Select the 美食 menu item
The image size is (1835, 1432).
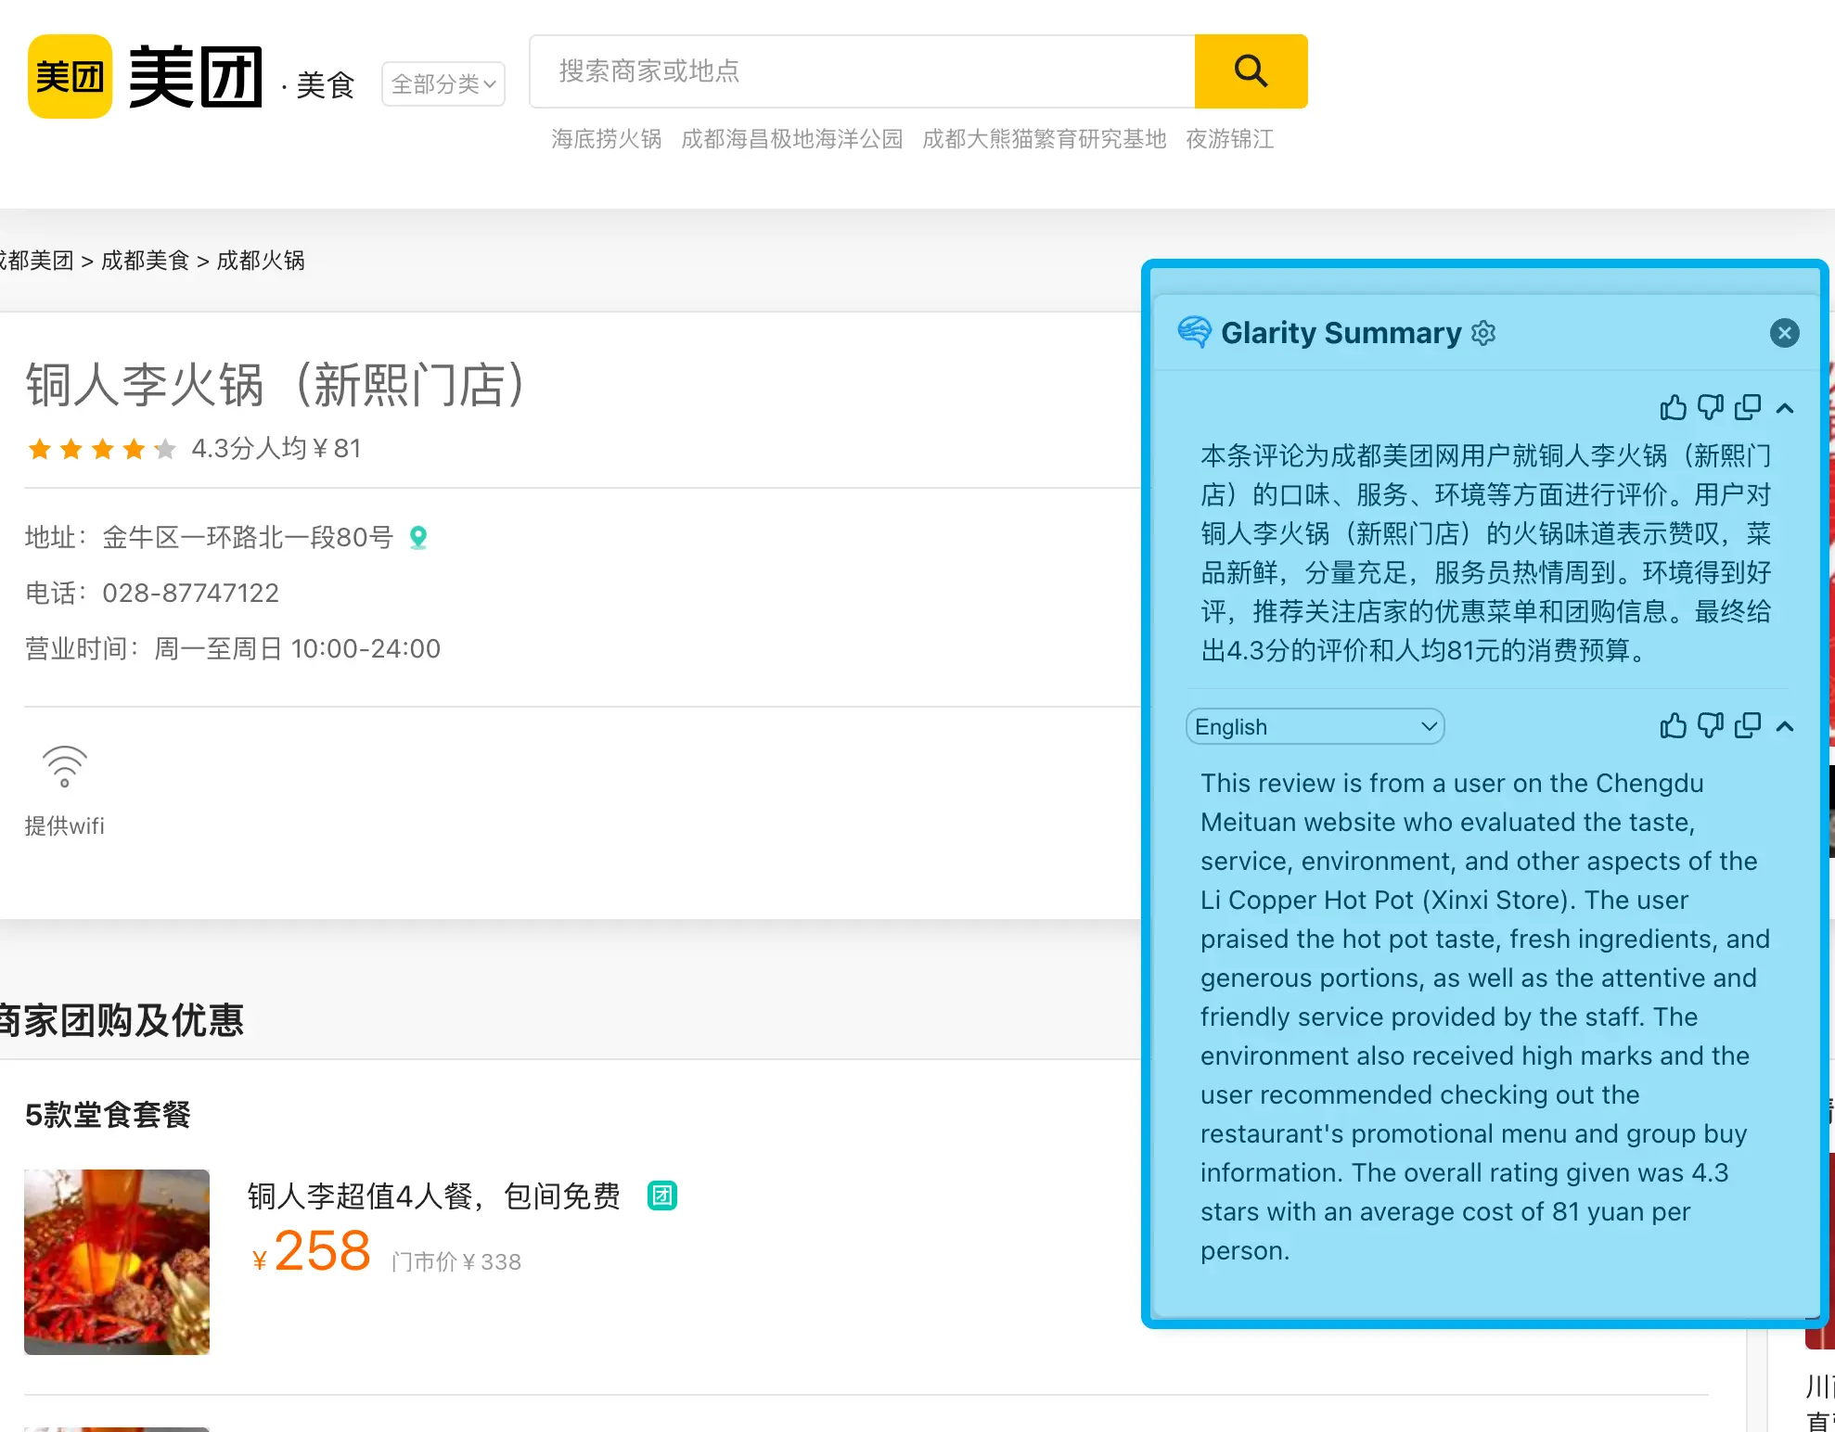(325, 85)
